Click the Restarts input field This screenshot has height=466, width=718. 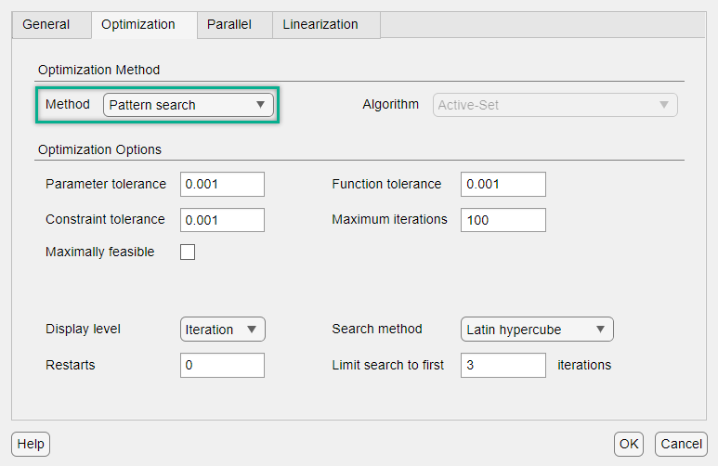(222, 365)
